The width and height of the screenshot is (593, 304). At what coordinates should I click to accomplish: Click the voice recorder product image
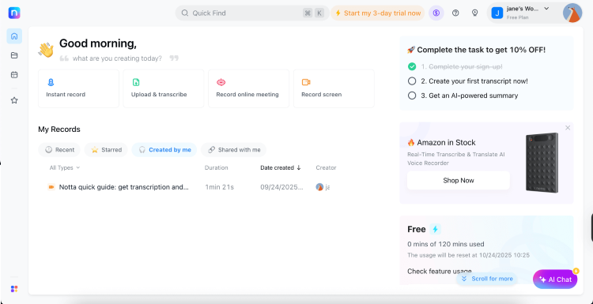pyautogui.click(x=542, y=163)
